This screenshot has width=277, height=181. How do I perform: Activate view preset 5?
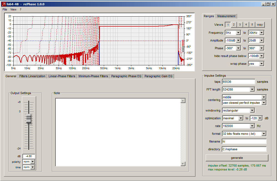point(252,25)
